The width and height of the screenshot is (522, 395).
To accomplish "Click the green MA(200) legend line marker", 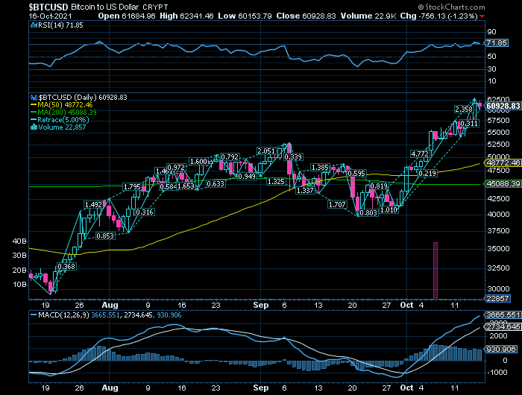I will pyautogui.click(x=34, y=113).
